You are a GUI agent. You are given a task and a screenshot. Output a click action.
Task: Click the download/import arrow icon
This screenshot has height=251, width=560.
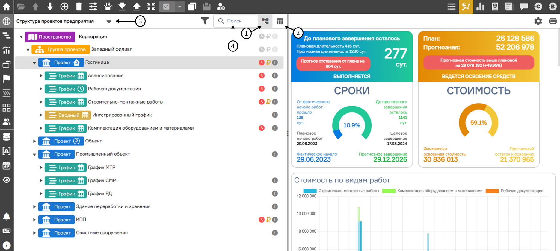[x=122, y=7]
